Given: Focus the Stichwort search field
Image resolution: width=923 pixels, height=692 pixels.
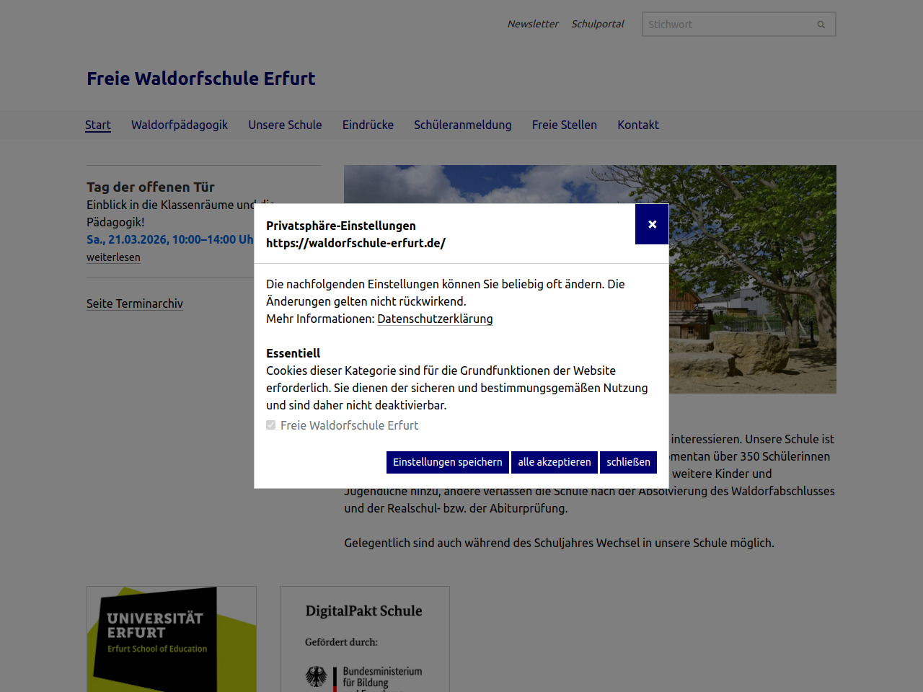Looking at the screenshot, I should [x=727, y=25].
